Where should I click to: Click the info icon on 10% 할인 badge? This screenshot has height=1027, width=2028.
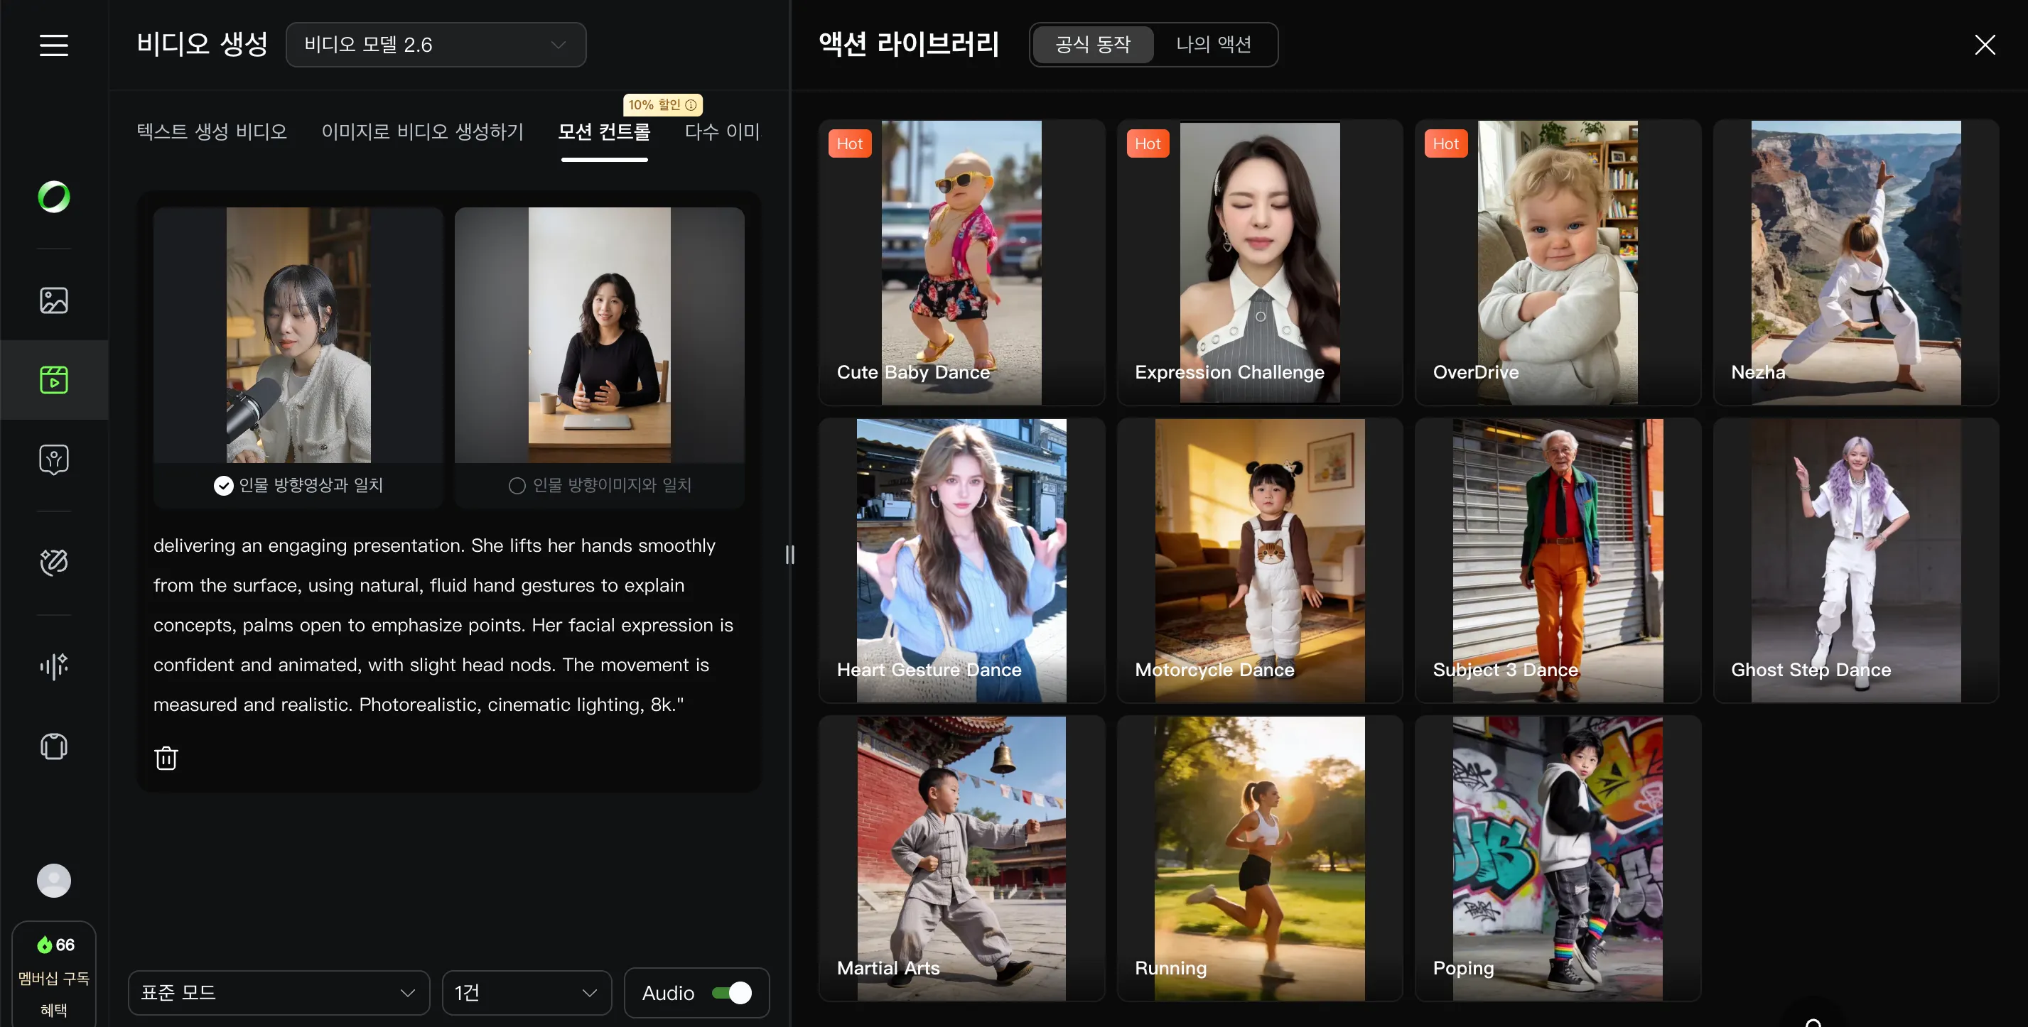(691, 104)
